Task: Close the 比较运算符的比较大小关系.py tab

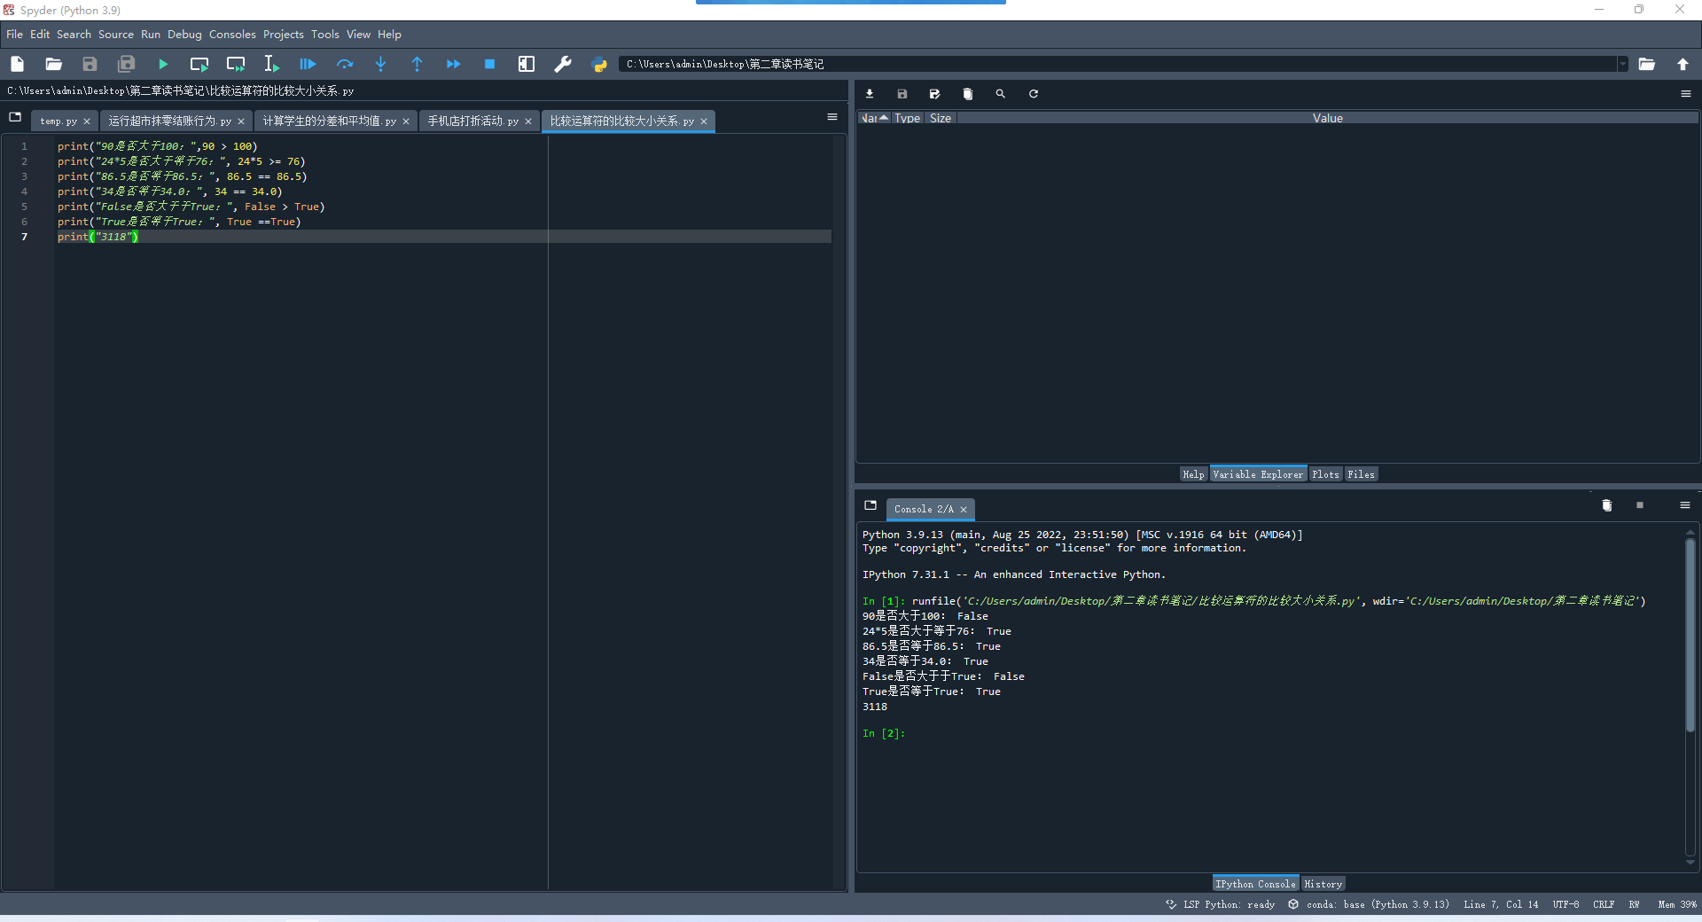Action: click(x=704, y=121)
